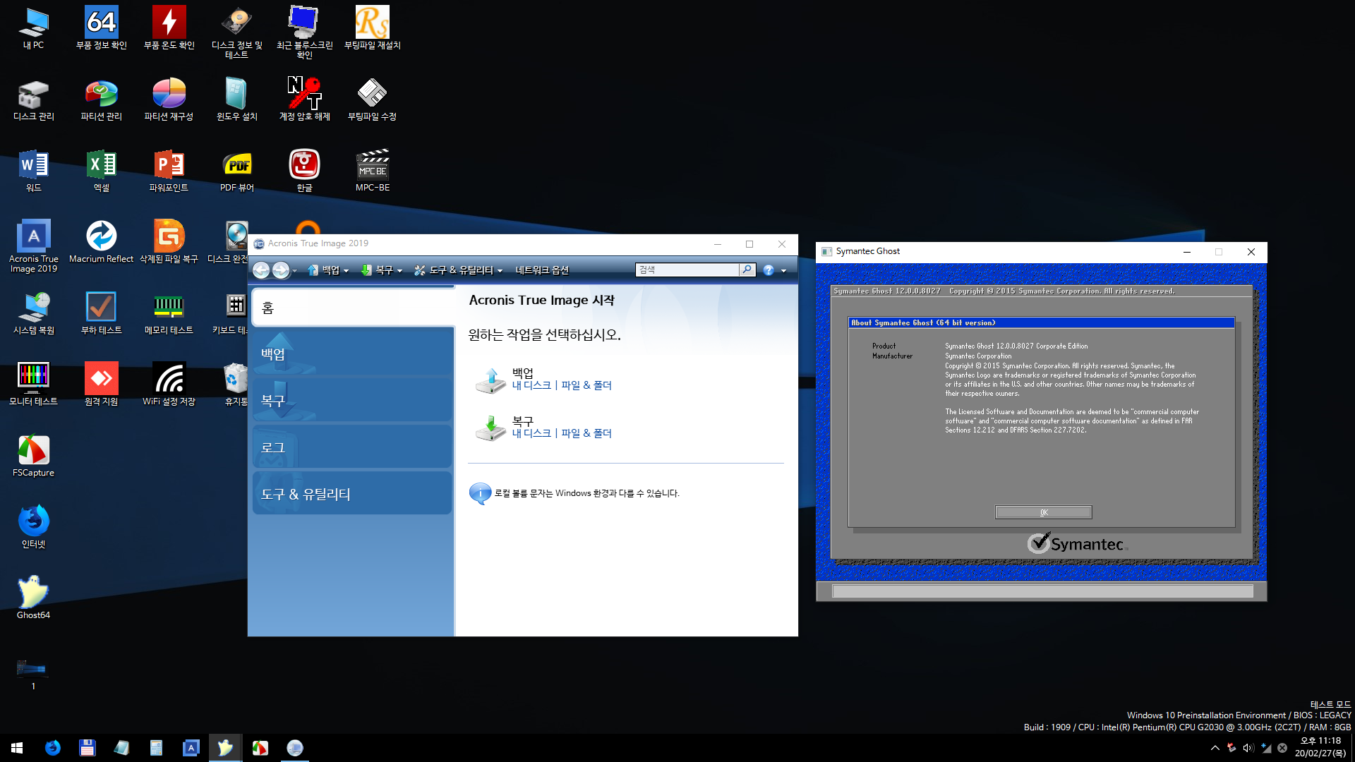Open 부품 온도 확인 desktop icon
This screenshot has width=1355, height=762.
point(169,28)
